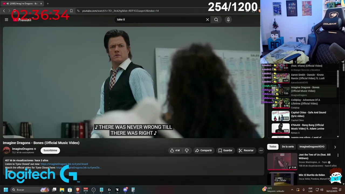Open the weather widget showing 23°C
Image resolution: width=345 pixels, height=194 pixels.
pos(273,190)
